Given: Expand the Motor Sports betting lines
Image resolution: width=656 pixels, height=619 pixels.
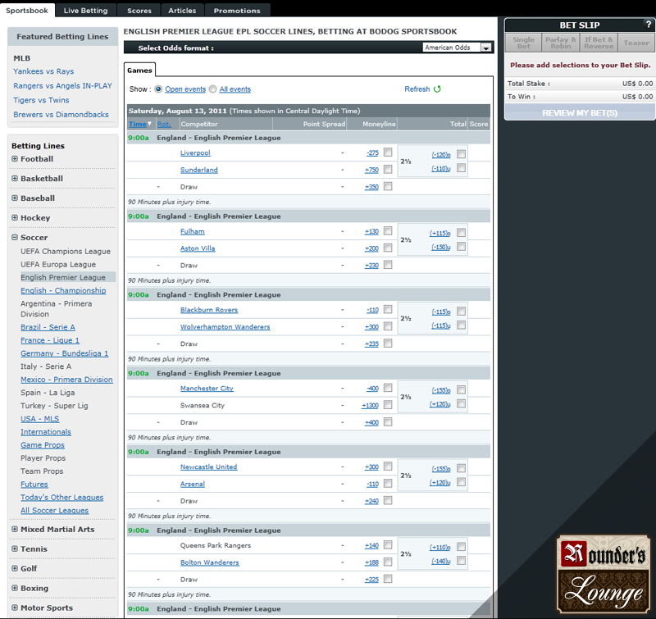Looking at the screenshot, I should [x=15, y=608].
